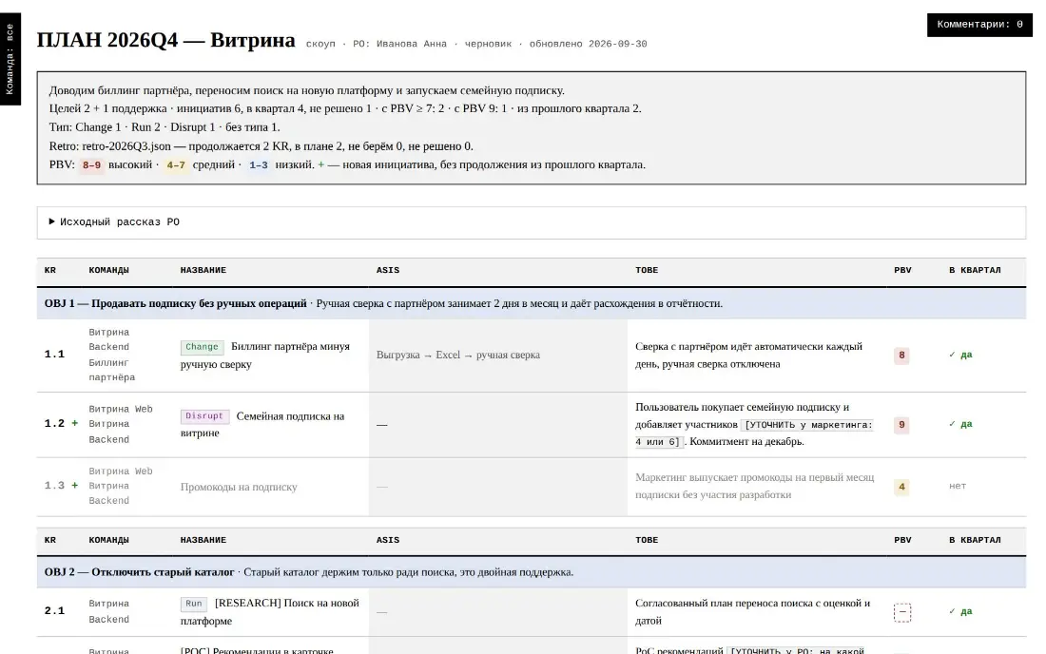Click the УТОЧНИТЬ у маркетинга note in row 1.2
This screenshot has width=1046, height=654.
(x=754, y=433)
